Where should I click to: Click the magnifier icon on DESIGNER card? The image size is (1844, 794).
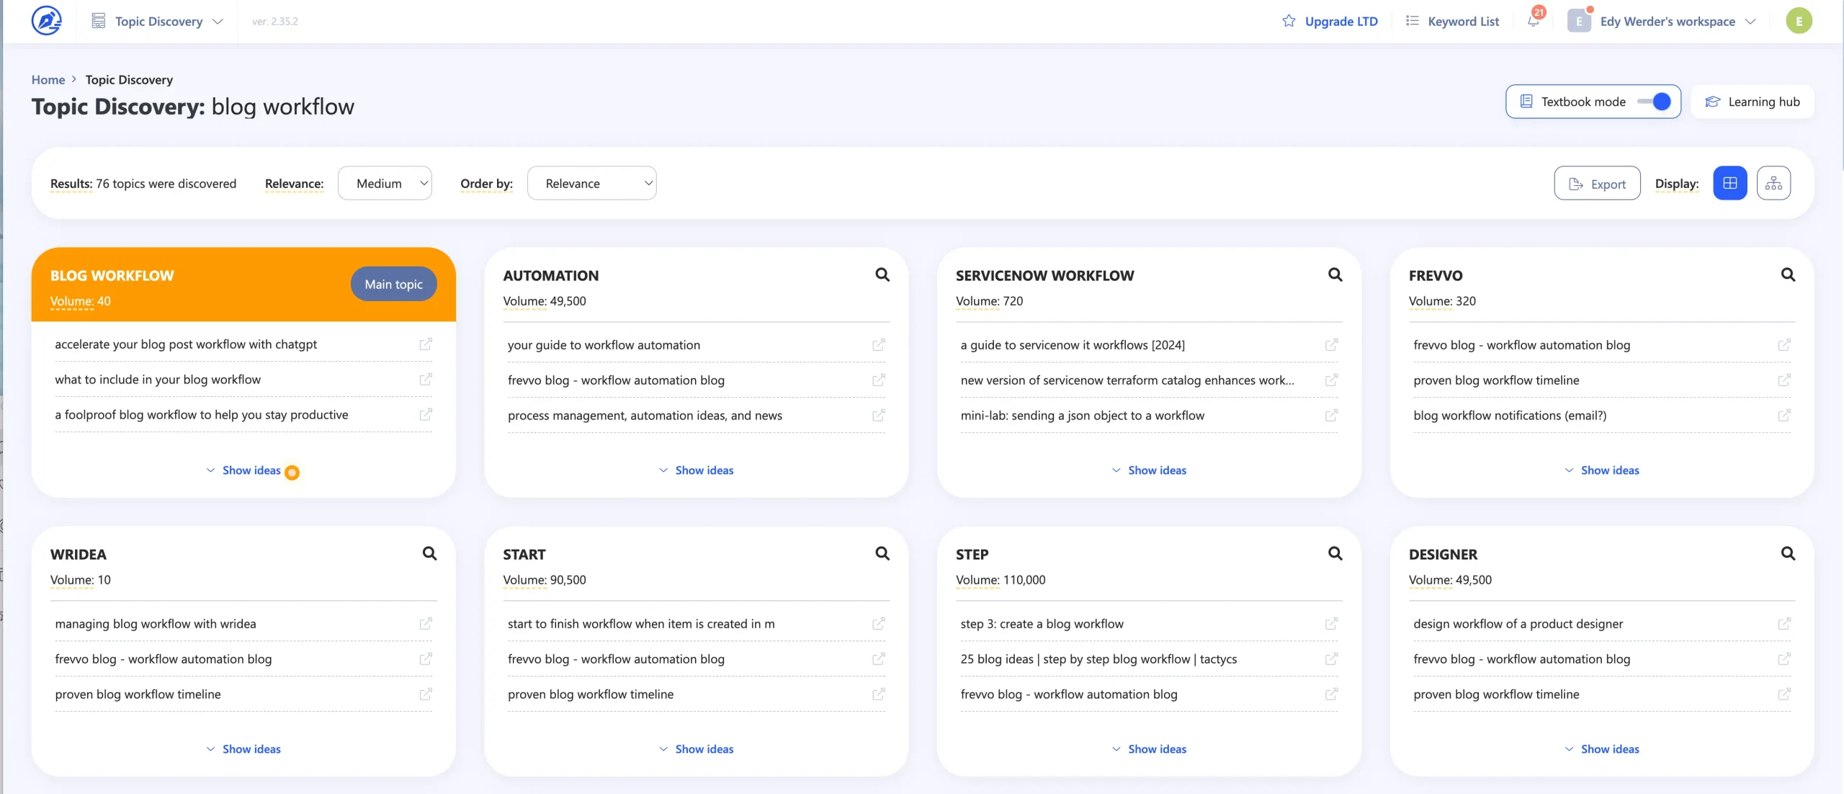pyautogui.click(x=1789, y=553)
